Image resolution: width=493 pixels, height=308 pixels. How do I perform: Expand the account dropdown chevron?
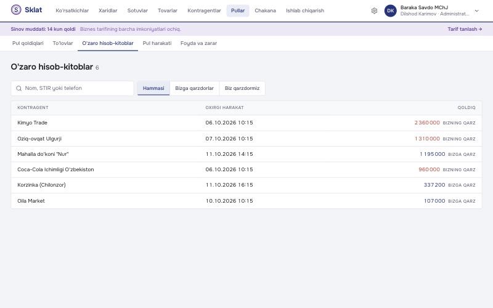pyautogui.click(x=476, y=10)
